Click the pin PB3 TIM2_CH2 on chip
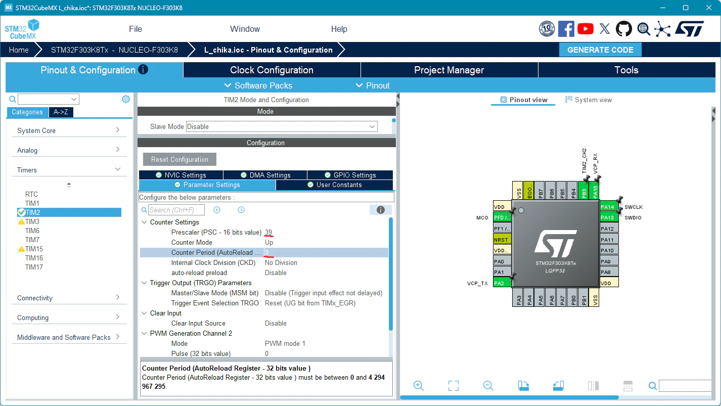The height and width of the screenshot is (406, 721). tap(583, 191)
